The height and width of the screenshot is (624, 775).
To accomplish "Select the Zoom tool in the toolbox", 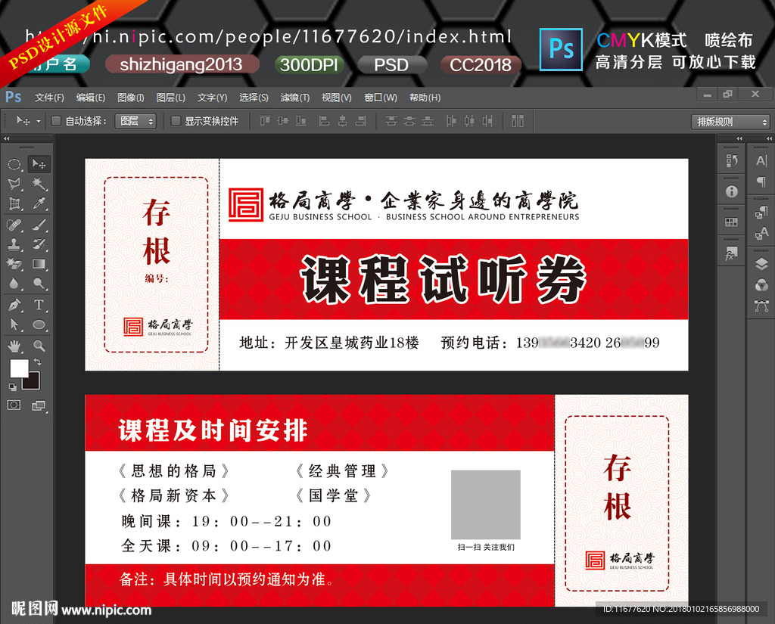I will (39, 346).
